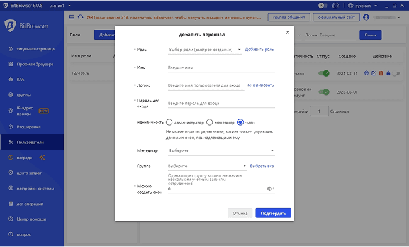Viewport: 409px width, 247px height.
Task: Select the администратор radio button
Action: tap(169, 122)
